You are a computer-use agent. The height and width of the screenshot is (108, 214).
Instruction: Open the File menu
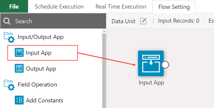pos(14,6)
